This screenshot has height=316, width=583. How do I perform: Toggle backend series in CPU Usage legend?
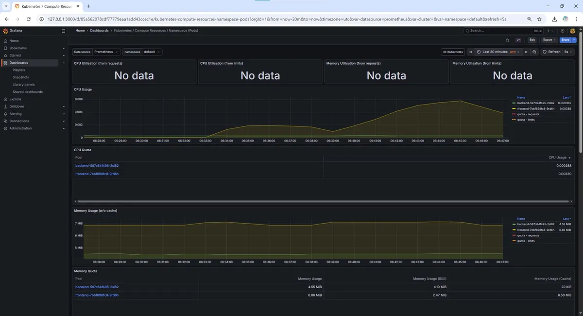tap(535, 103)
